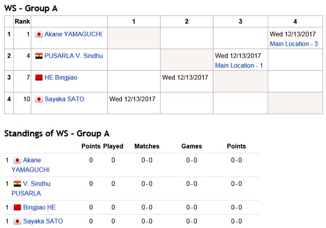Open Sayaka SATO link in group table

tap(64, 99)
